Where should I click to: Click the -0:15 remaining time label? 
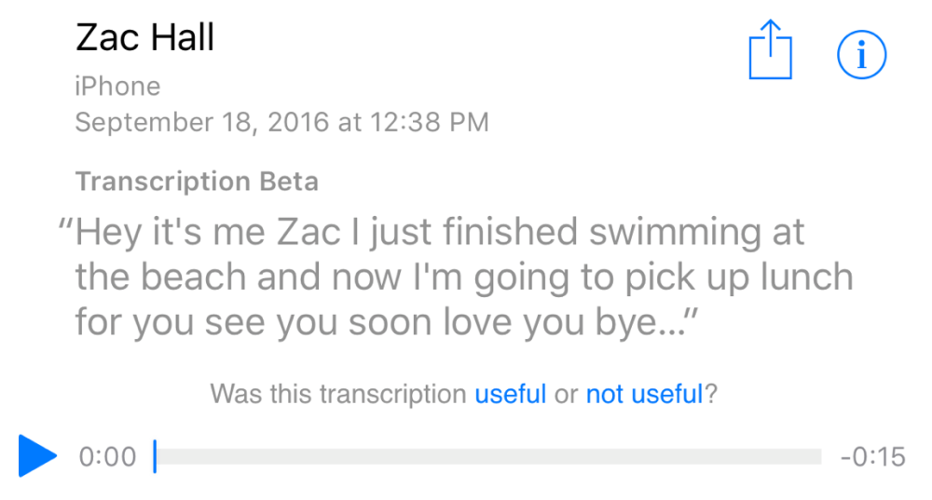point(872,457)
